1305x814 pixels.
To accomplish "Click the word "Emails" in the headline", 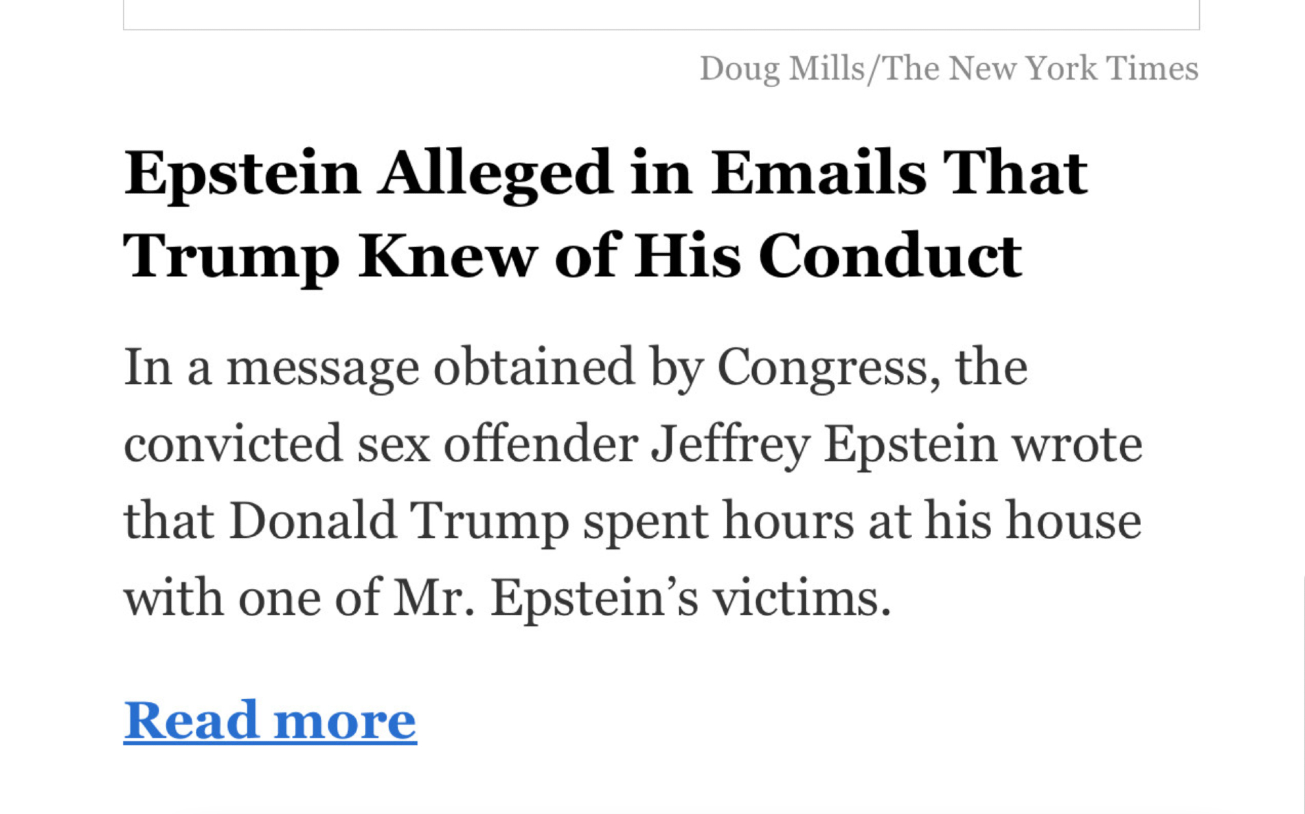I will click(x=819, y=173).
